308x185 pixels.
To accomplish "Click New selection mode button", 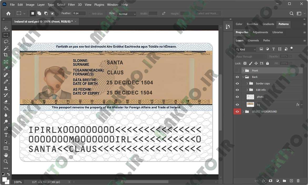I will pyautogui.click(x=33, y=13).
